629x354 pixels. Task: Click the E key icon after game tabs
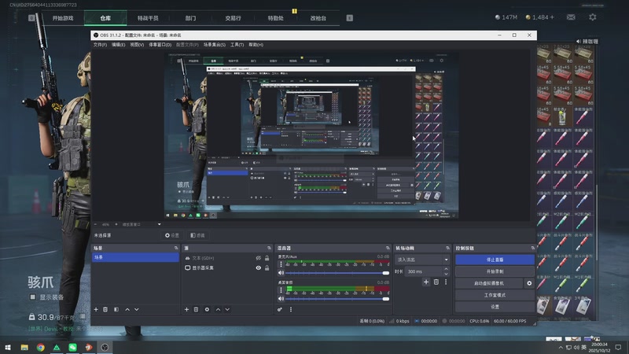(349, 17)
